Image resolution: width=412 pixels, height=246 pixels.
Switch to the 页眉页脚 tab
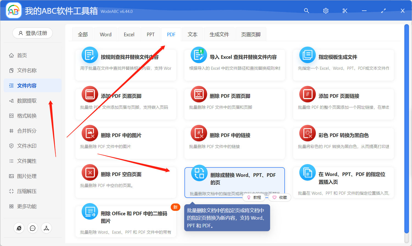click(250, 34)
